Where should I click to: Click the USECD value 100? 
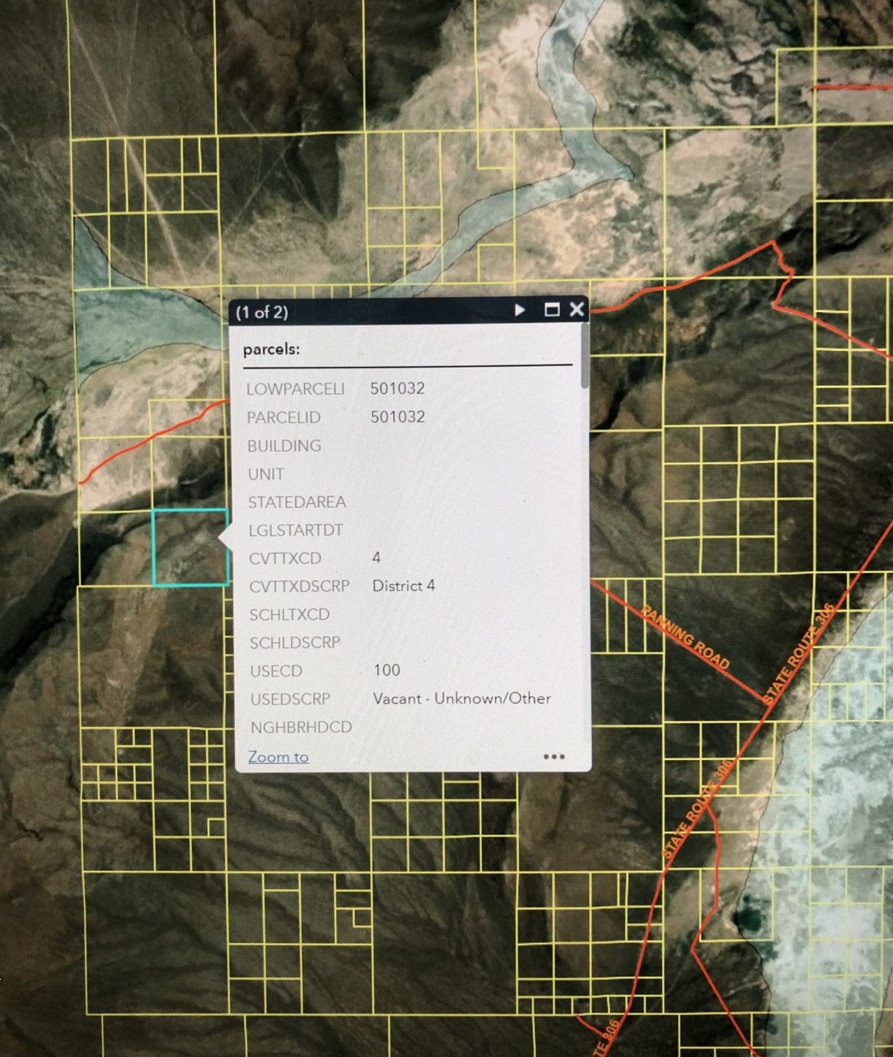pyautogui.click(x=387, y=671)
